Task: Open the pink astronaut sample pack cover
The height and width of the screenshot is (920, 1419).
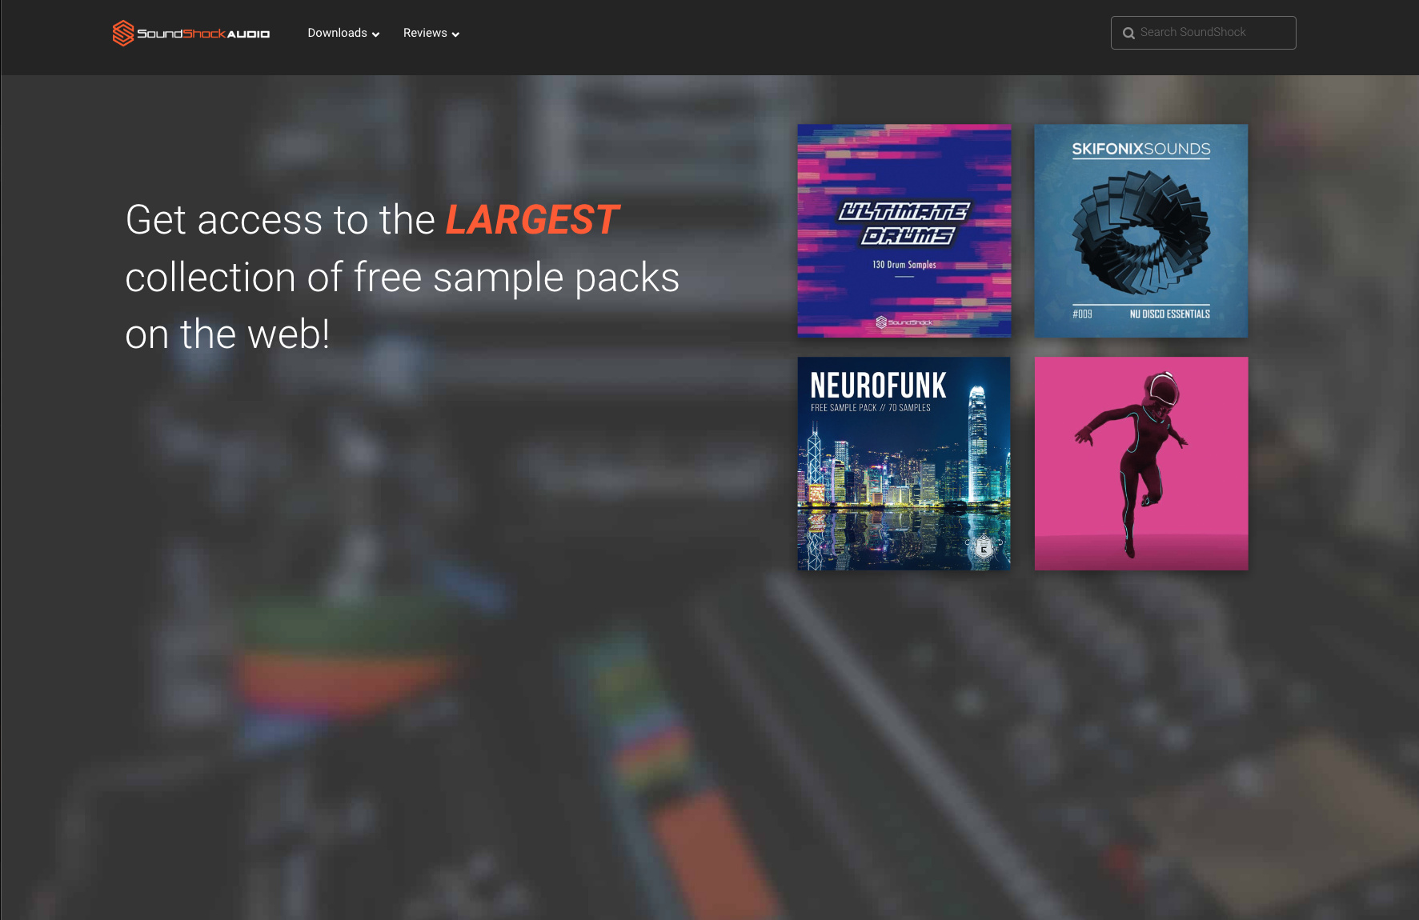Action: (1140, 463)
